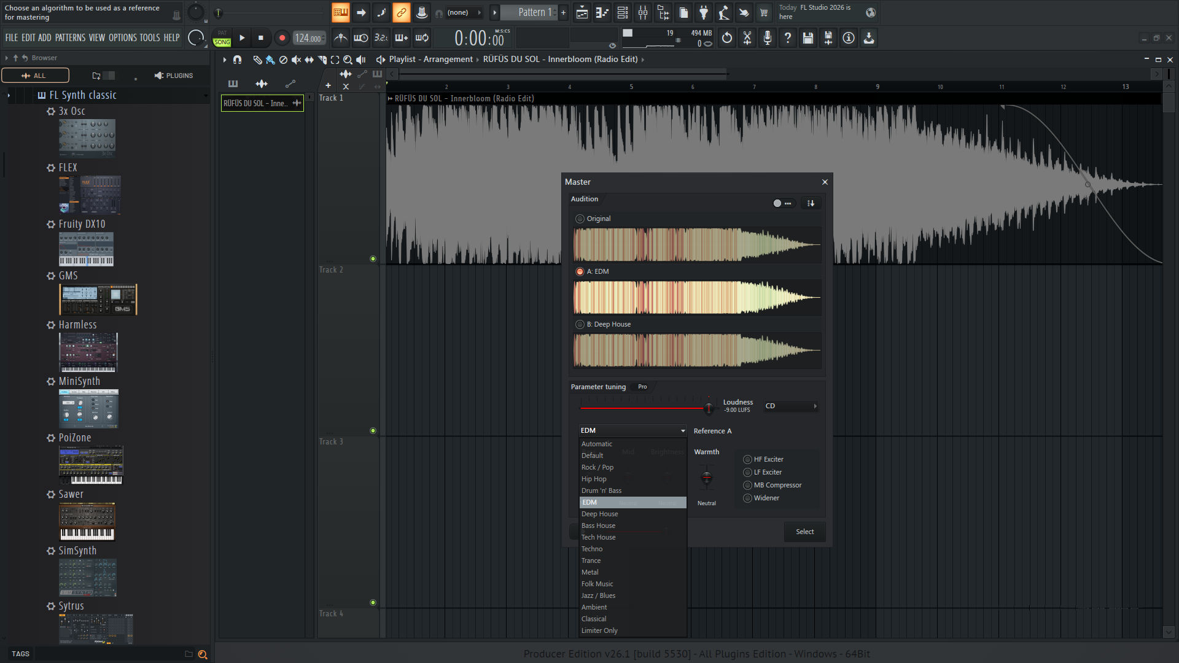Click the export download icon
The height and width of the screenshot is (663, 1179).
[869, 38]
